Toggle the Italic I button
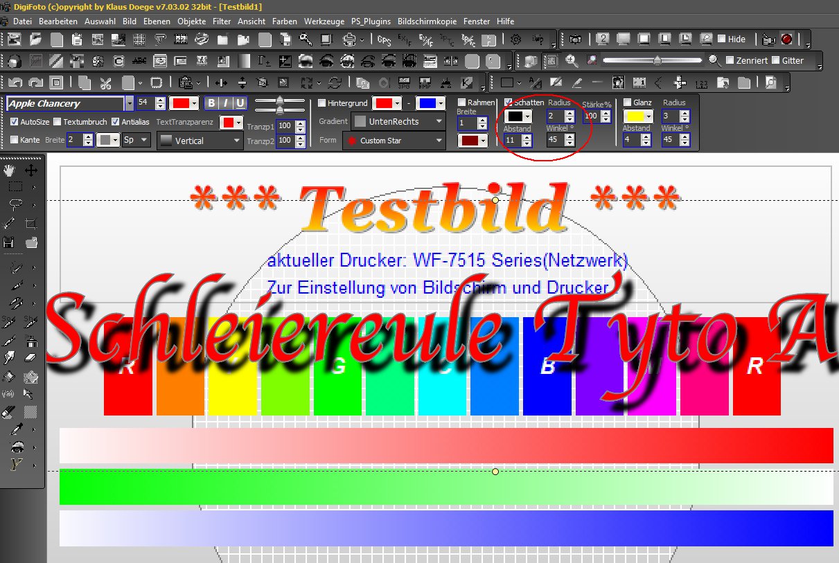The width and height of the screenshot is (839, 563). [x=226, y=103]
